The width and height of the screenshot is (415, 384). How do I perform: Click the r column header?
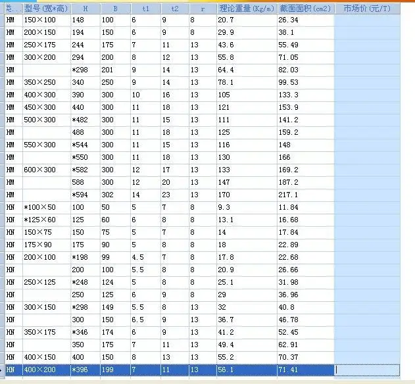(x=203, y=9)
